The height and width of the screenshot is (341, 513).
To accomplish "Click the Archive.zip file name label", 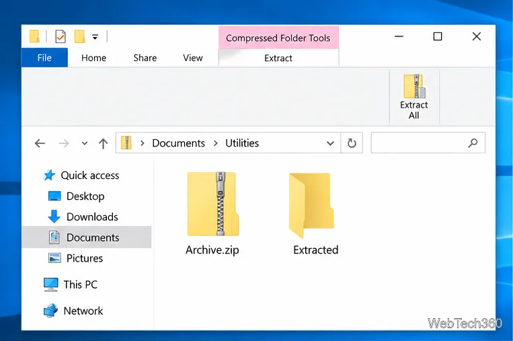I will (212, 250).
